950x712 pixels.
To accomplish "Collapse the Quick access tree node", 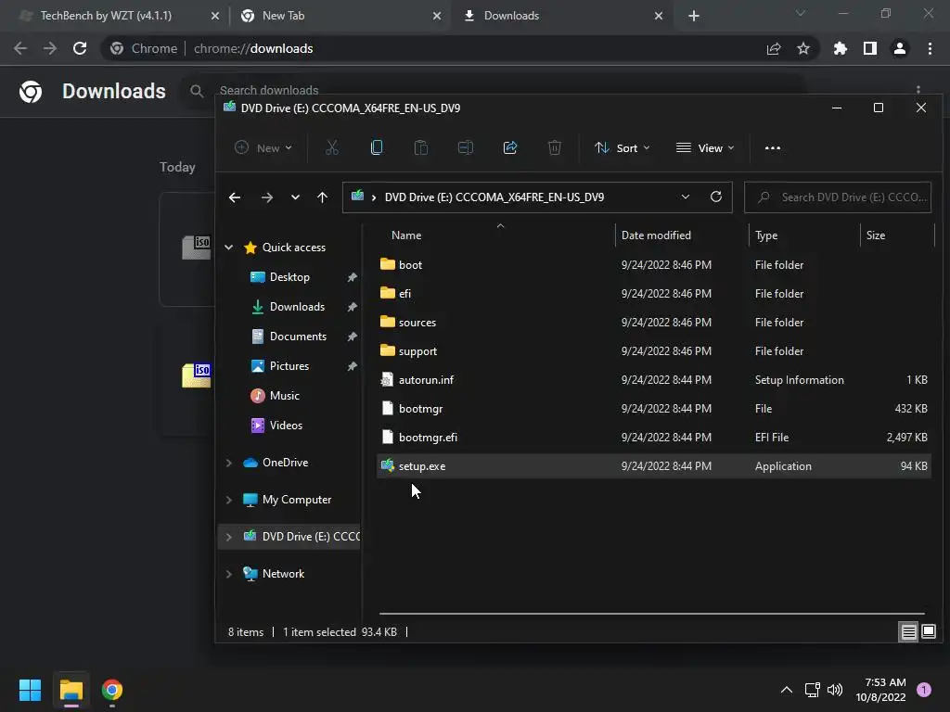I will (x=229, y=247).
